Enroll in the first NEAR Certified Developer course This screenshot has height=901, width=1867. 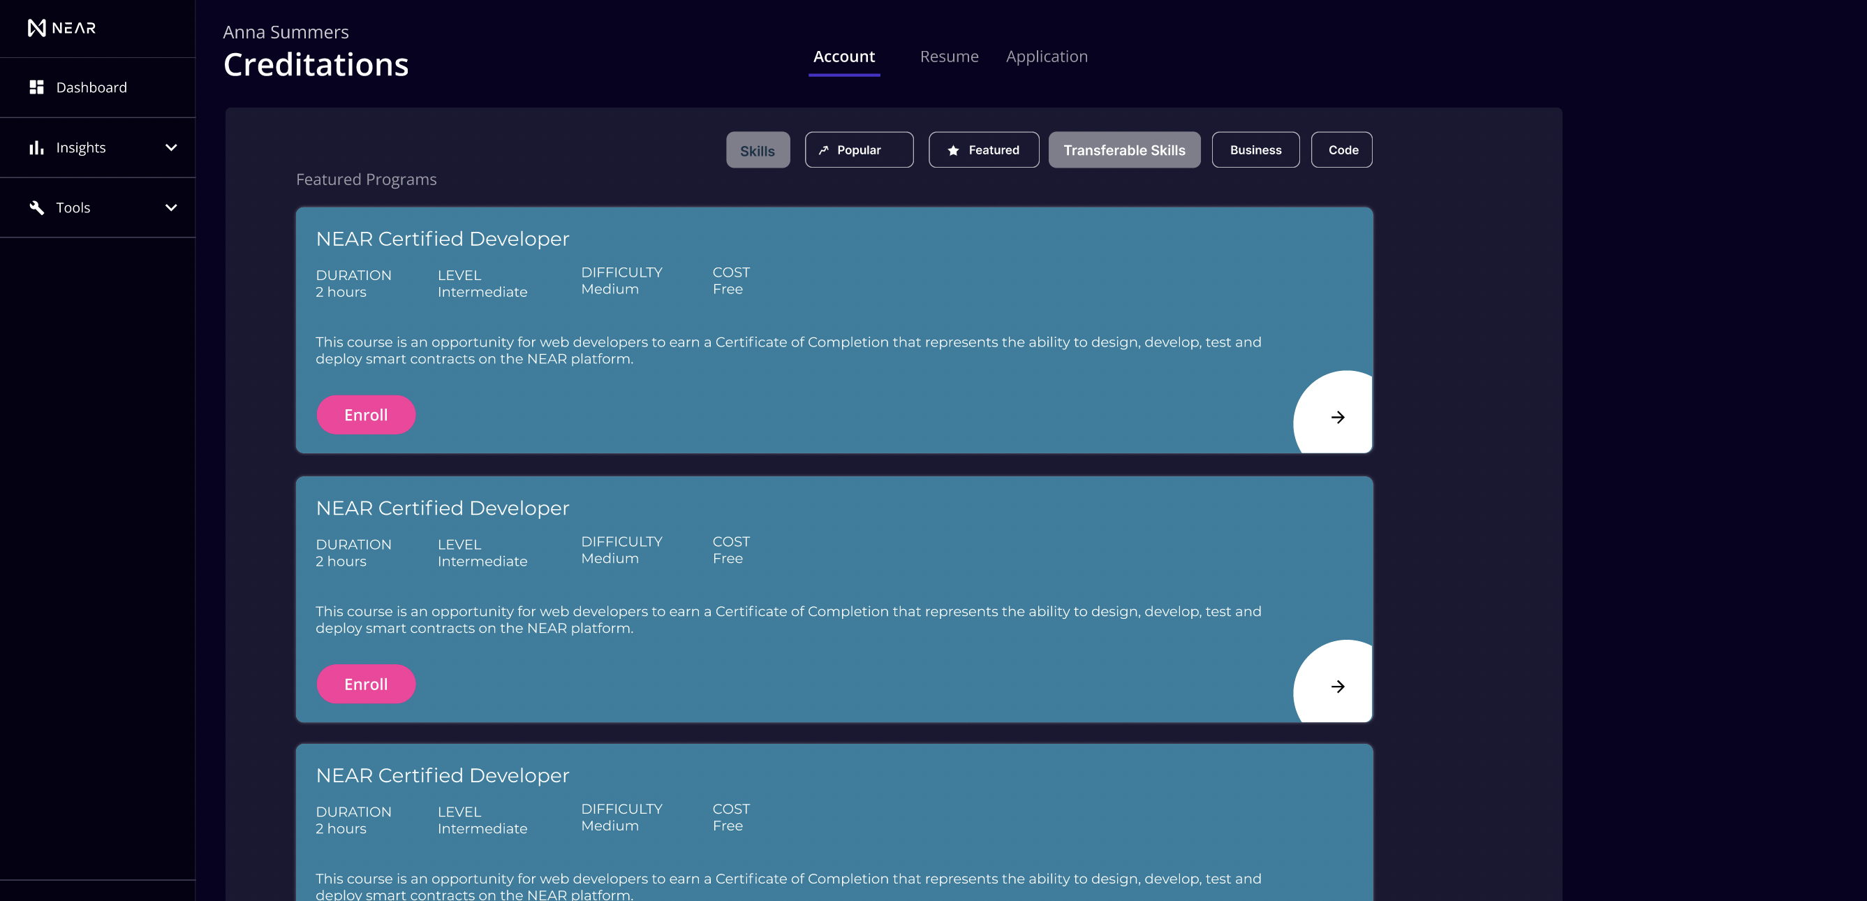pos(366,415)
